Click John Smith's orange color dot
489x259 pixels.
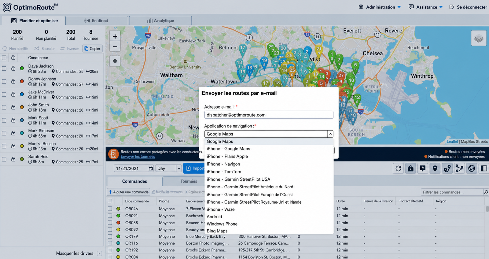coord(22,107)
